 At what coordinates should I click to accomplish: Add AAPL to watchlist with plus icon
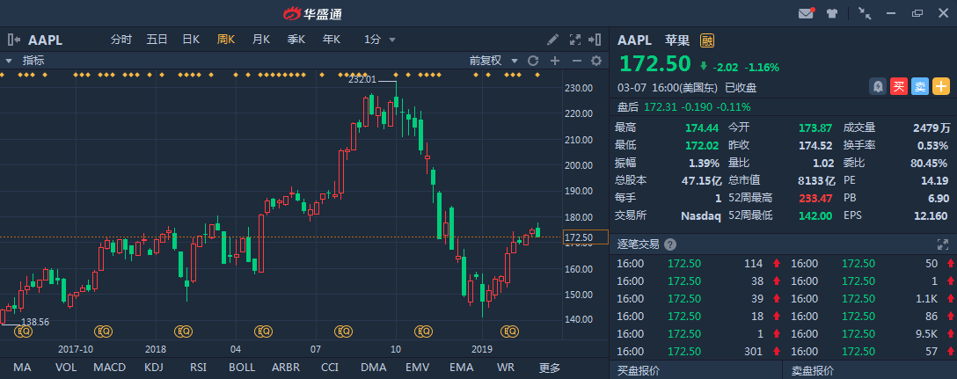(941, 86)
